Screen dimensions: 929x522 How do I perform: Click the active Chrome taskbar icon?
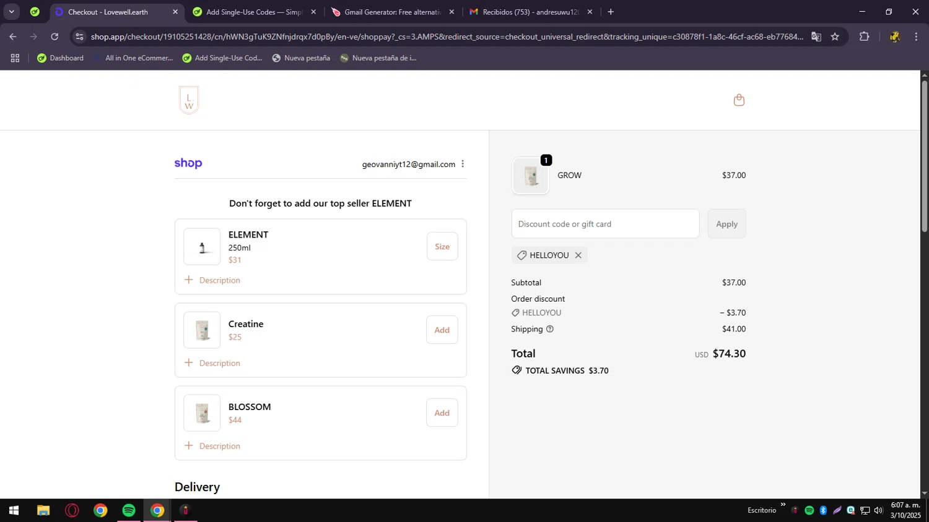pos(157,510)
